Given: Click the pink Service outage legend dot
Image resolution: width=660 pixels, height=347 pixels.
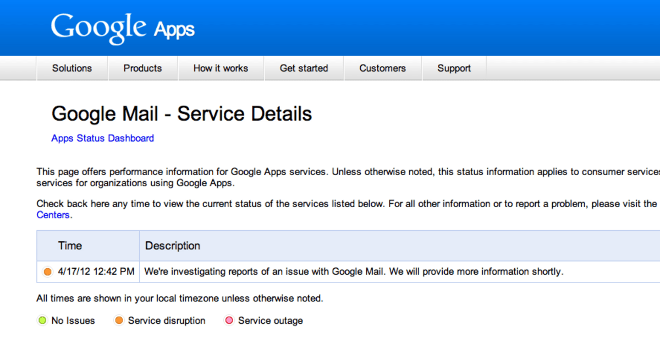Looking at the screenshot, I should [x=229, y=321].
